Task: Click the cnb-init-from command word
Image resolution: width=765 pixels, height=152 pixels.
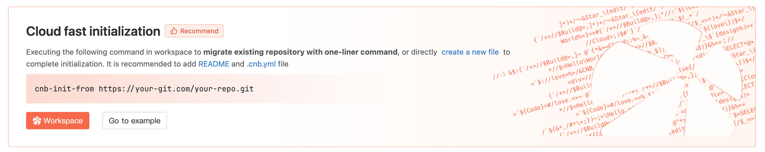Action: 64,89
